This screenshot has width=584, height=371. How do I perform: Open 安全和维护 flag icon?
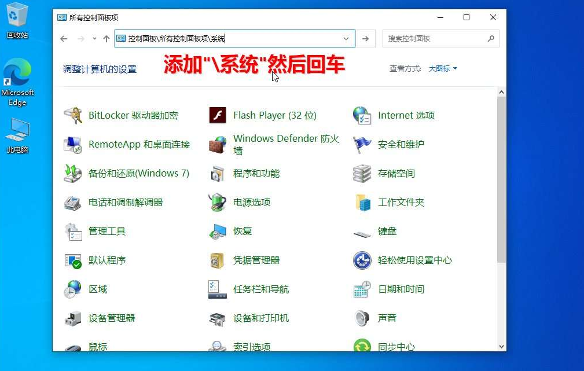point(362,145)
